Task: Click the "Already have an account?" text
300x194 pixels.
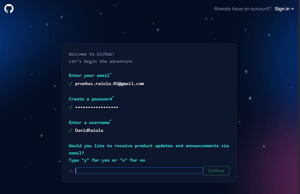Action: pos(243,9)
